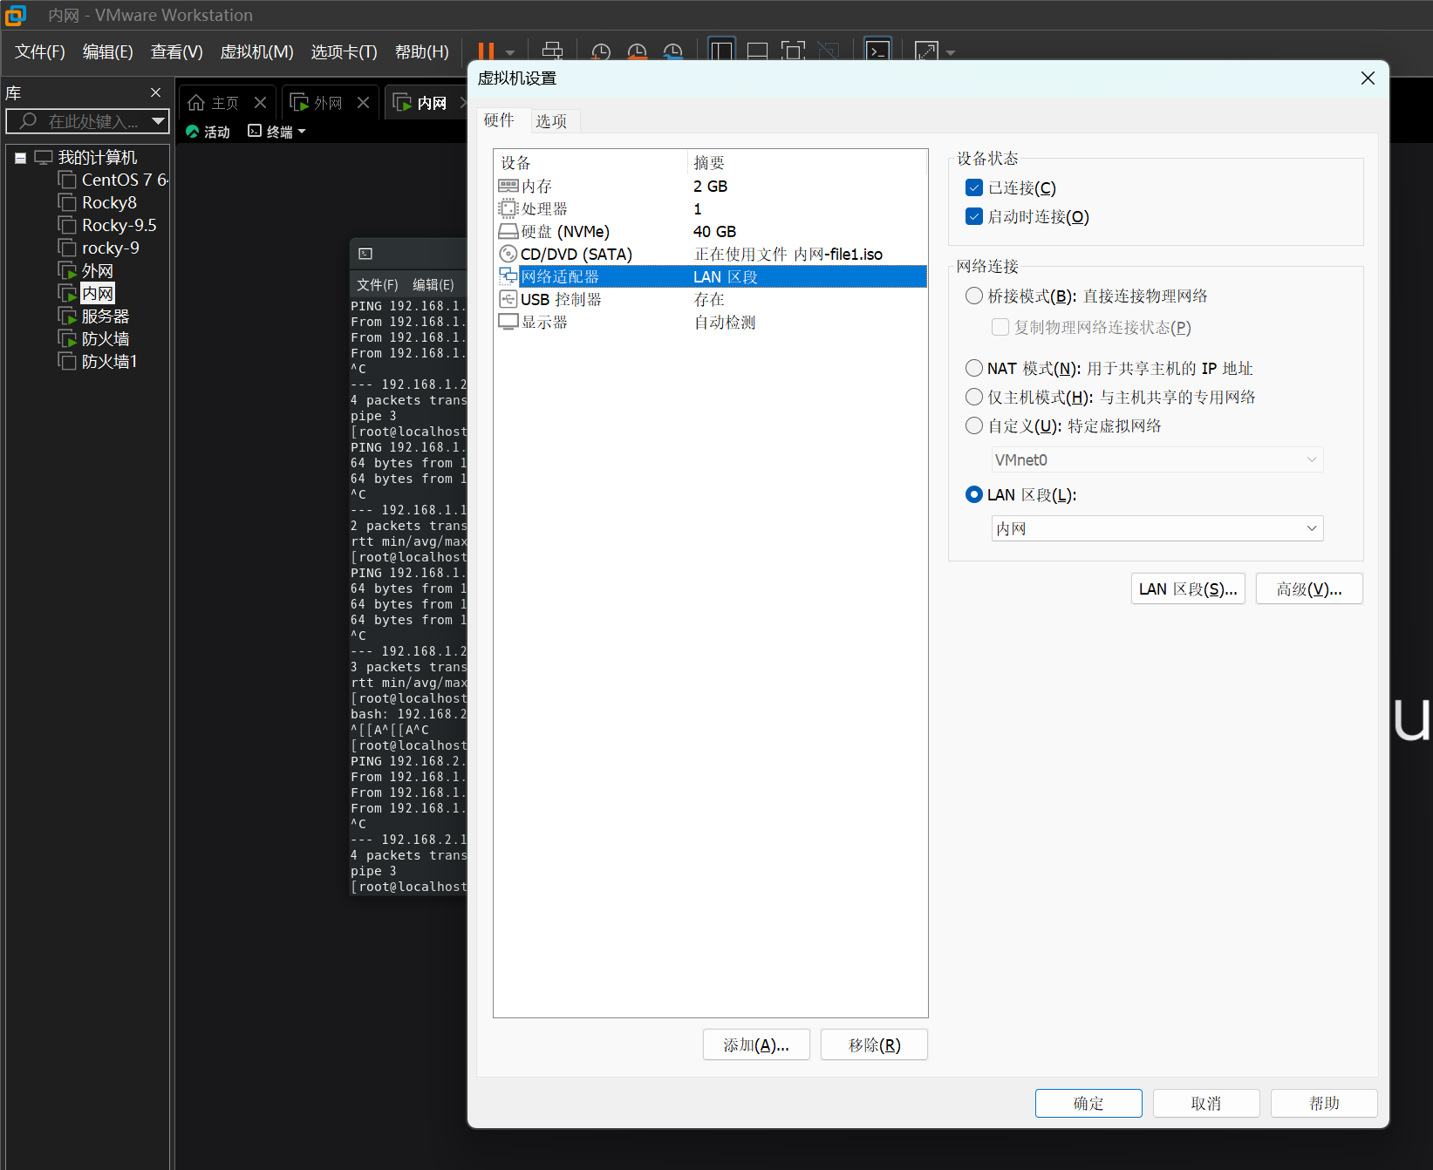Switch to the 选项 tab in settings
Viewport: 1433px width, 1170px height.
coord(551,121)
